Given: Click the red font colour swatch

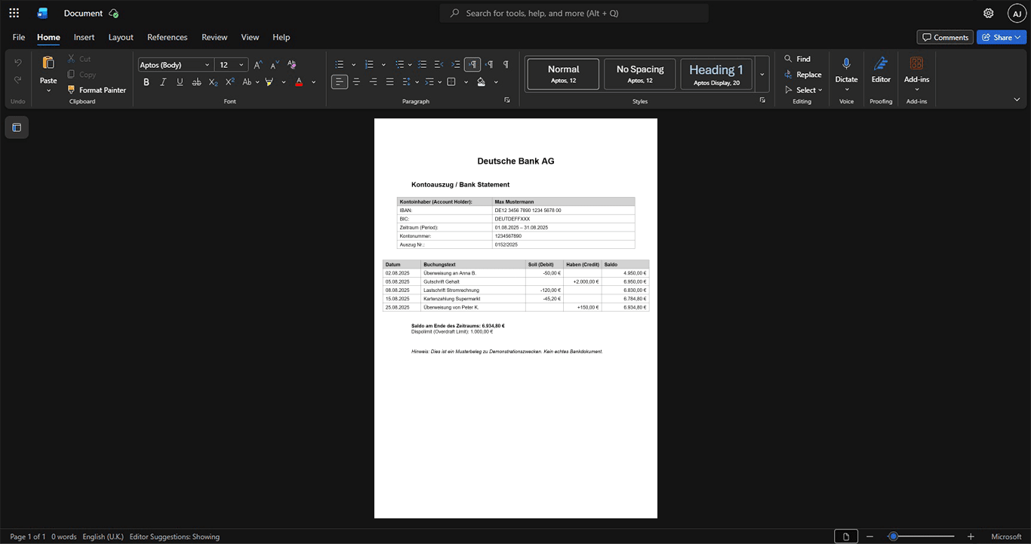Looking at the screenshot, I should point(299,81).
